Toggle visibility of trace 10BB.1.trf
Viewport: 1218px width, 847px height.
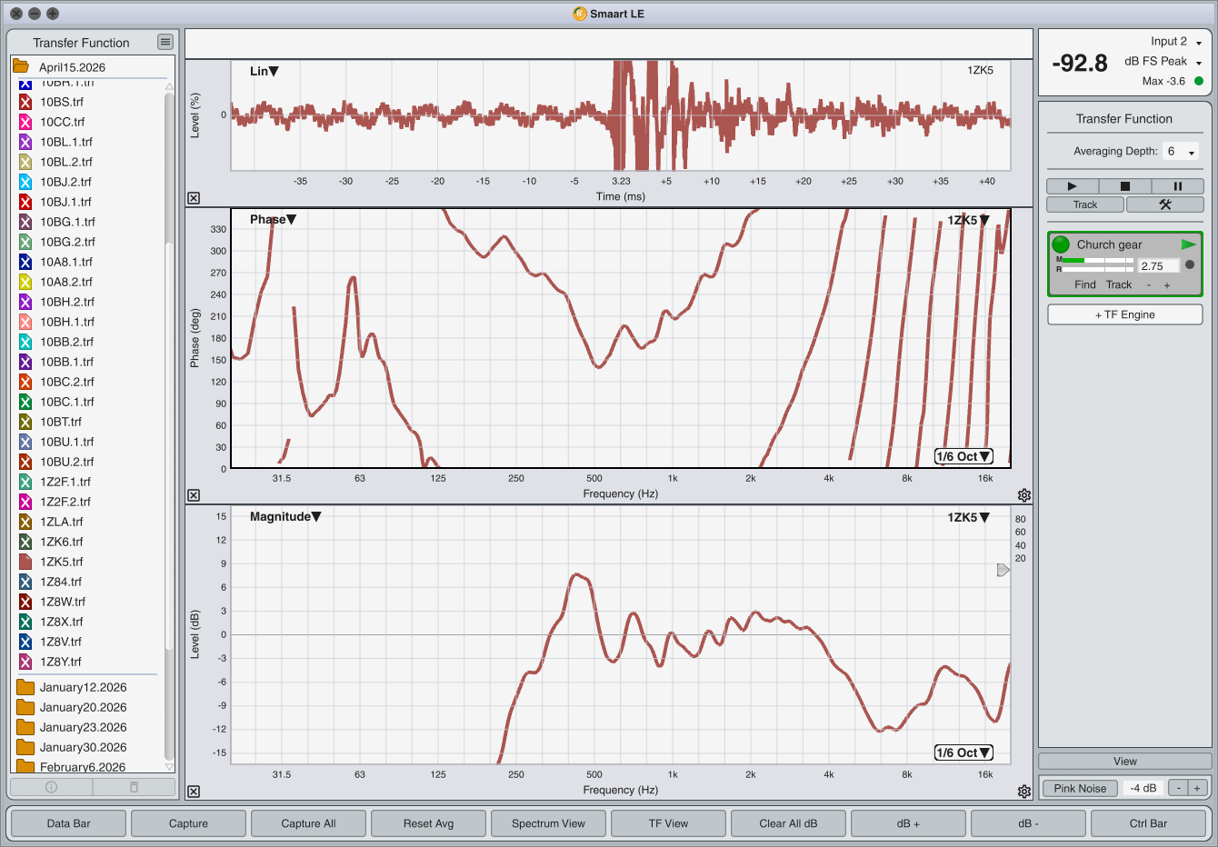coord(25,362)
